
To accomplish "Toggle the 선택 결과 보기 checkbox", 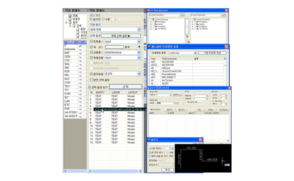I will point(89,87).
